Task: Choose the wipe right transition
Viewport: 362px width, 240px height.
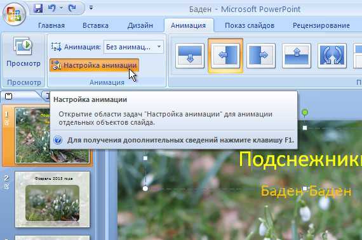Action: pos(261,56)
